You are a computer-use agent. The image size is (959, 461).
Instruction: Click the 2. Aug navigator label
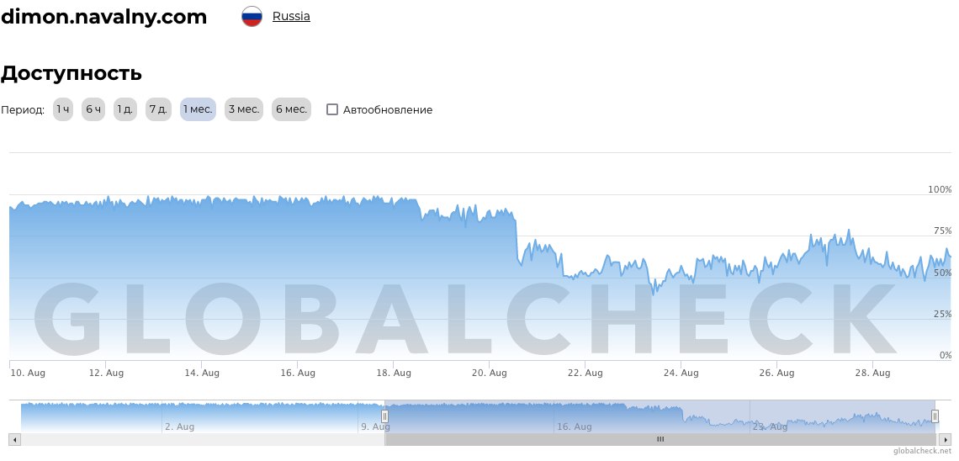tap(180, 427)
